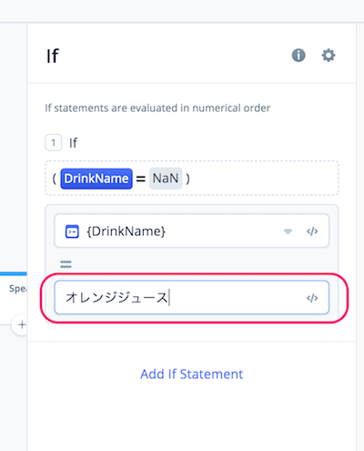Focus the オレンジジュース value input

[192, 297]
